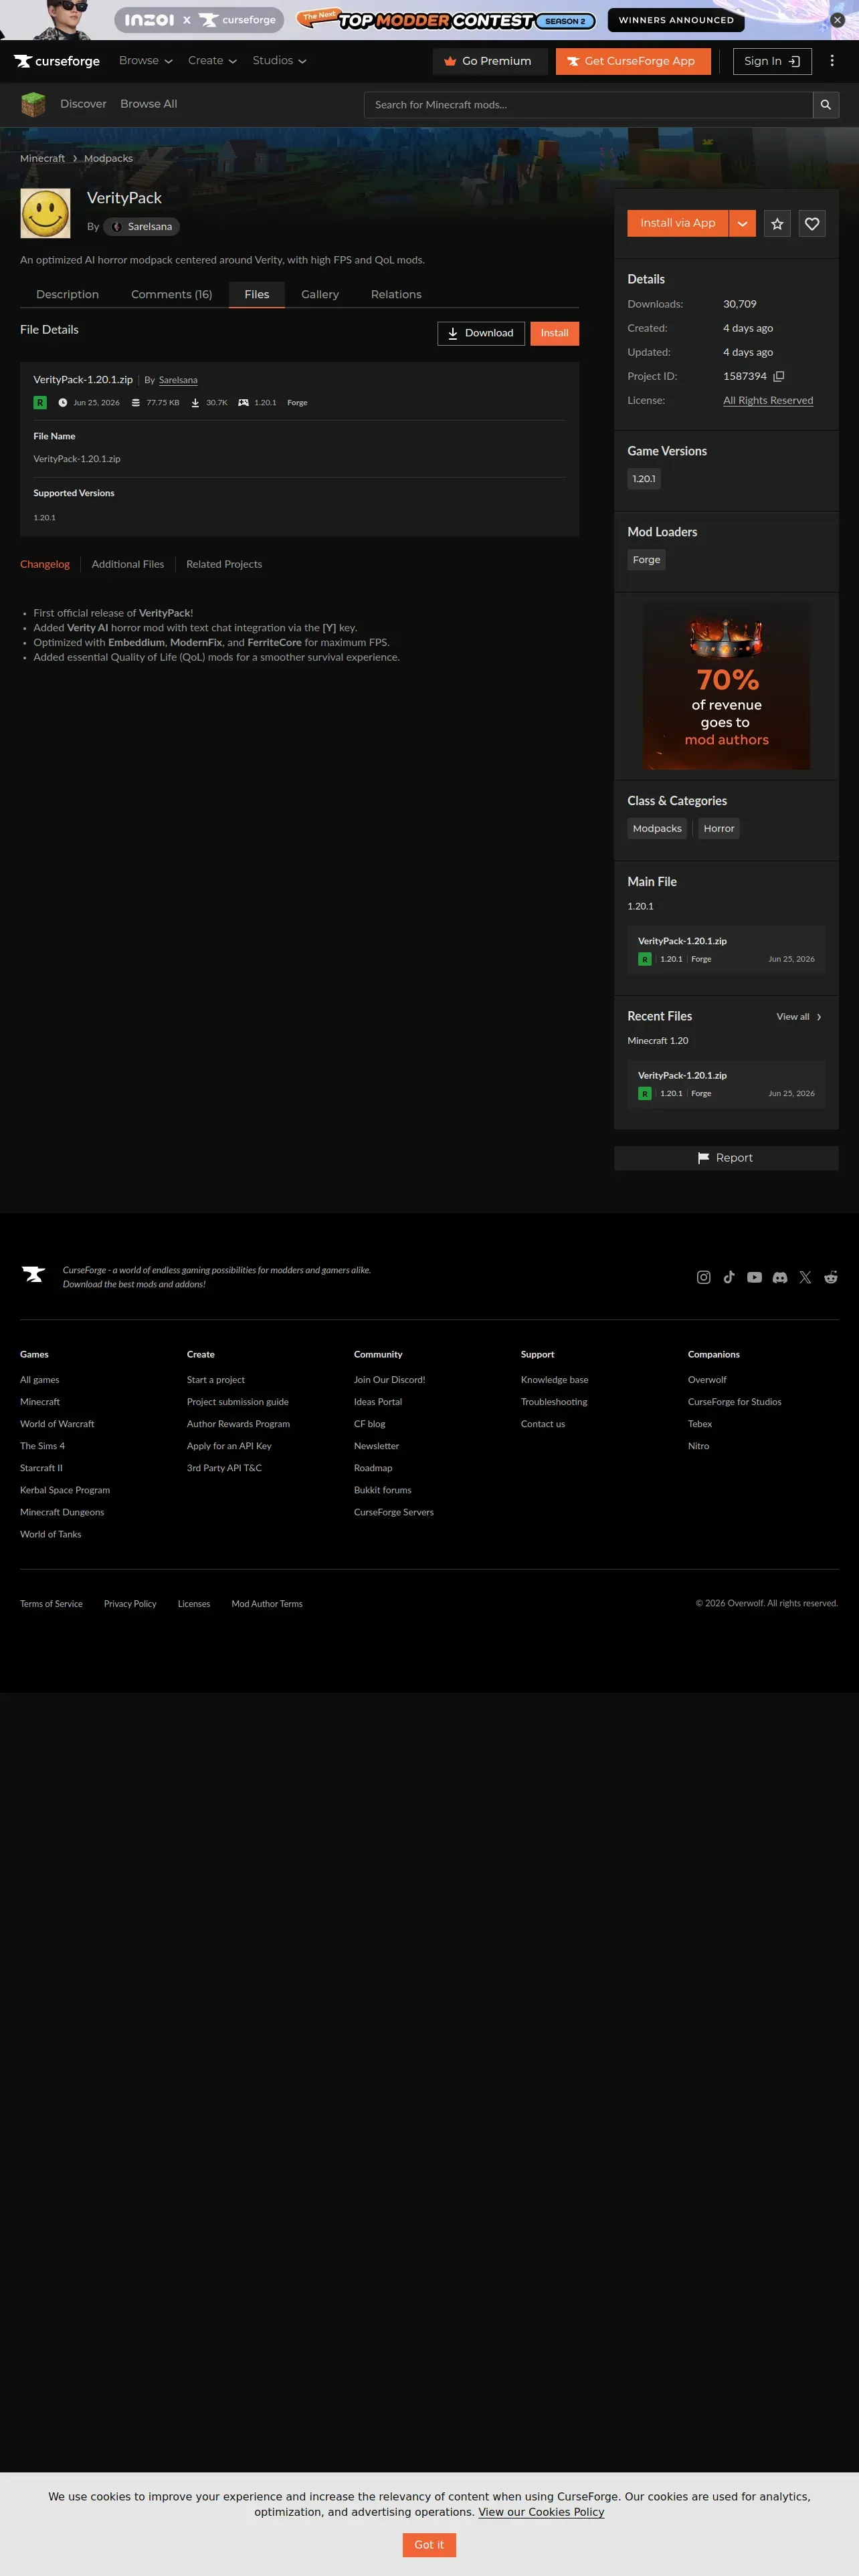Click the VerityPack smiley project avatar
Image resolution: width=859 pixels, height=2576 pixels.
click(x=45, y=213)
